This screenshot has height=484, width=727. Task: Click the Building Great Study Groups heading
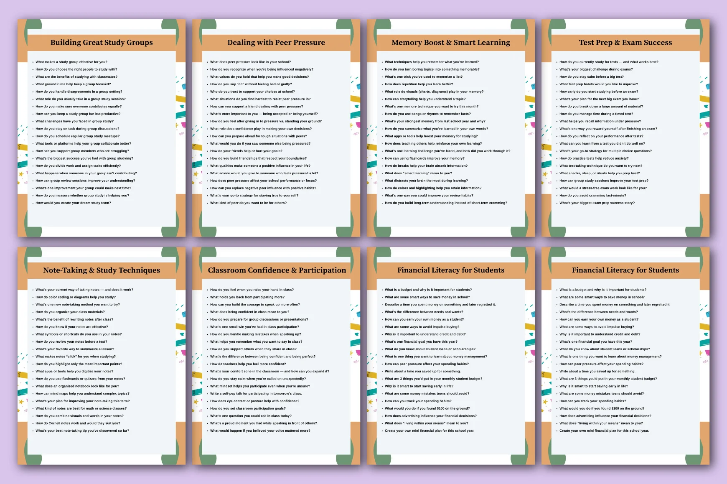pos(102,43)
